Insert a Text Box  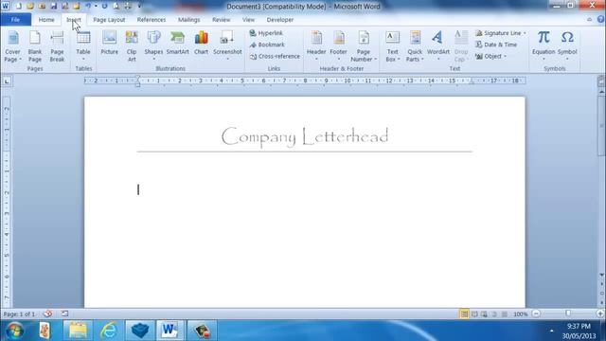pyautogui.click(x=392, y=46)
